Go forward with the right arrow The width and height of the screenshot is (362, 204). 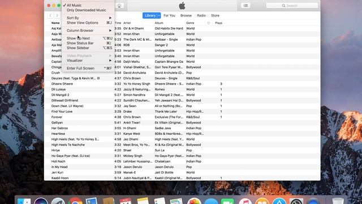(x=57, y=15)
